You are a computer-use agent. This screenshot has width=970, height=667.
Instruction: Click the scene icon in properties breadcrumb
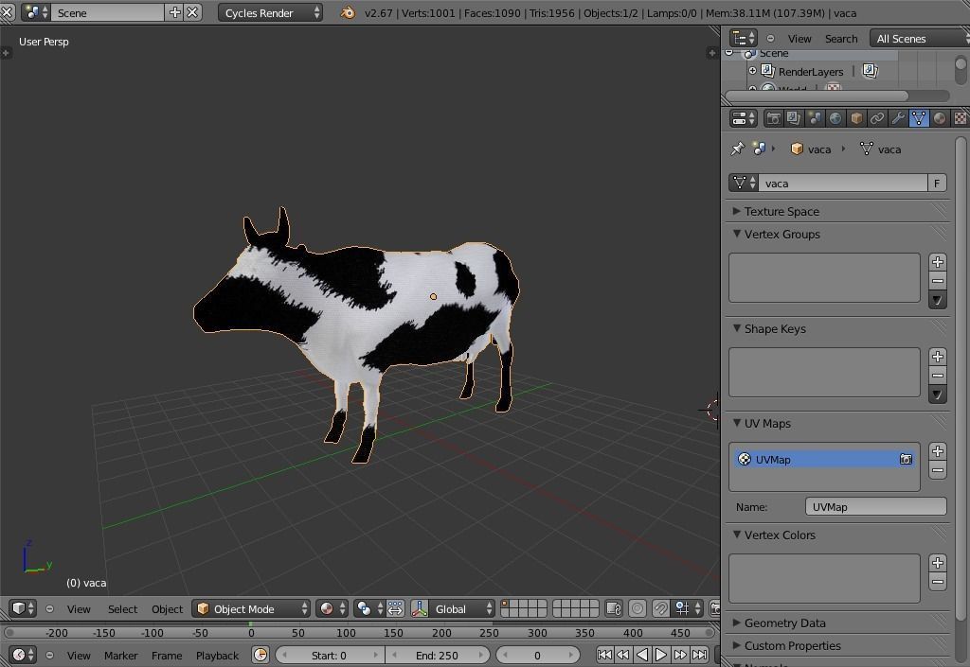pyautogui.click(x=759, y=149)
